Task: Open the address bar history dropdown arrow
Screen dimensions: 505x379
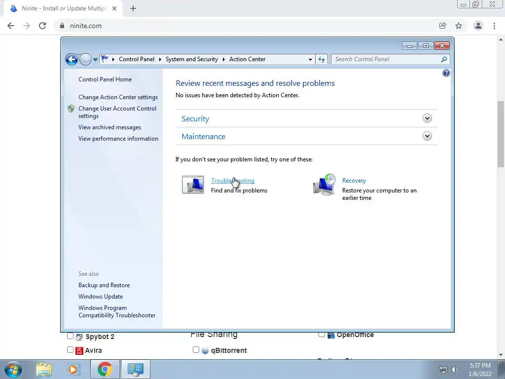Action: pyautogui.click(x=310, y=59)
